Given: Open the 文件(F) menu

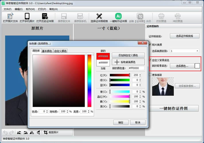Looking at the screenshot, I should (x=7, y=9).
